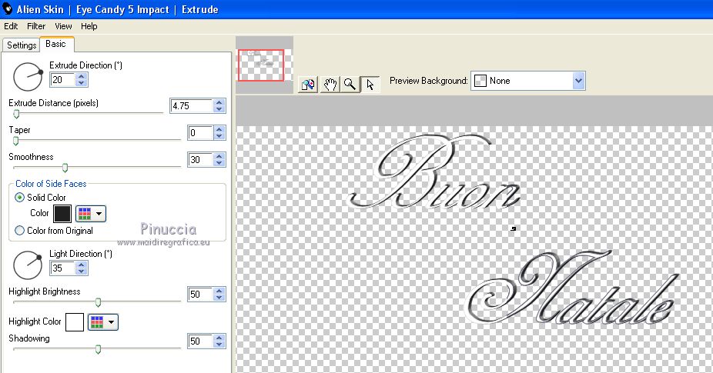Click the Extrude Direction value field
The width and height of the screenshot is (713, 373).
tap(62, 79)
